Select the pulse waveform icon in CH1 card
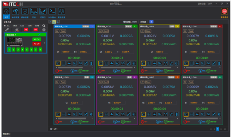The image size is (232, 139). tap(69, 63)
